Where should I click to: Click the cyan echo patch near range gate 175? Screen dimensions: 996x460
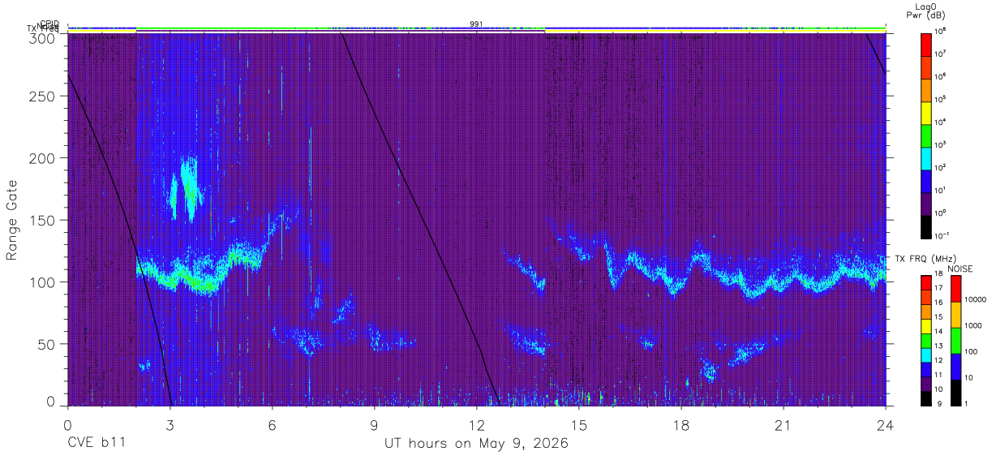188,188
